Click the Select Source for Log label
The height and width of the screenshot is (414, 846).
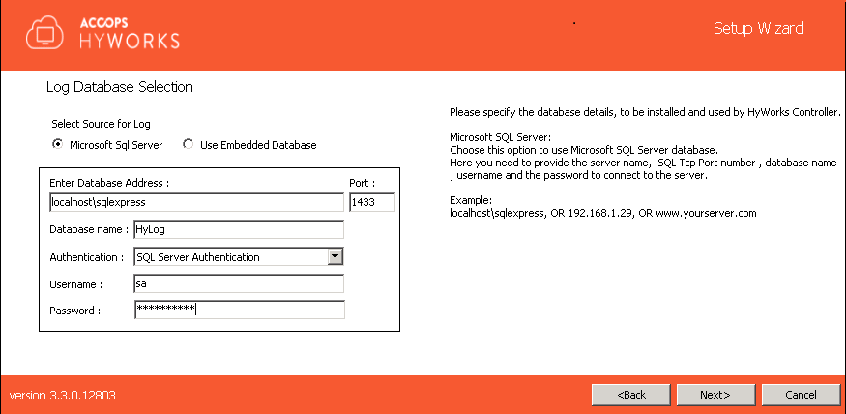(x=101, y=124)
